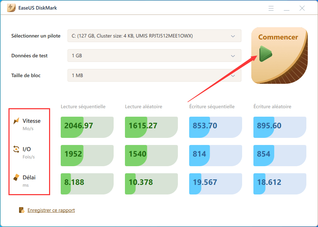The height and width of the screenshot is (227, 318).
Task: Select the 10.378 delay value
Action: pyautogui.click(x=151, y=184)
